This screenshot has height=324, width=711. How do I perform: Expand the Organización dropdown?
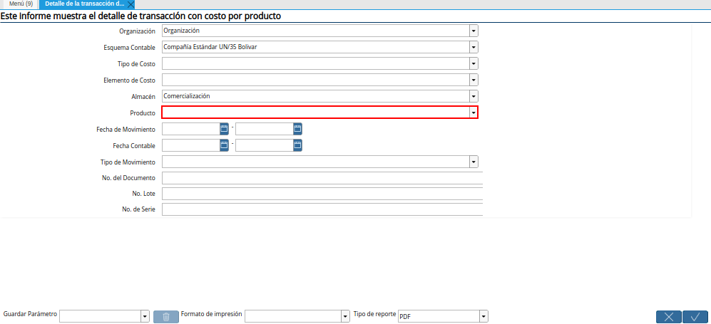click(x=474, y=31)
